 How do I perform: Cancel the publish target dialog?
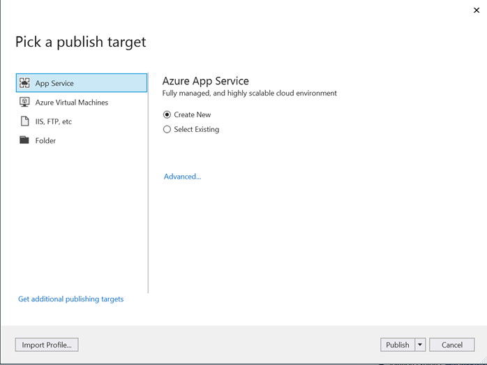click(x=451, y=345)
